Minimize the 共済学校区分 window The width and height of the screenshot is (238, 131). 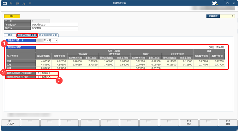pos(221,3)
